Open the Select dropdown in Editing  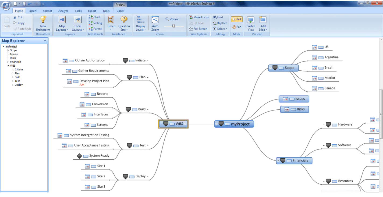coord(220,29)
